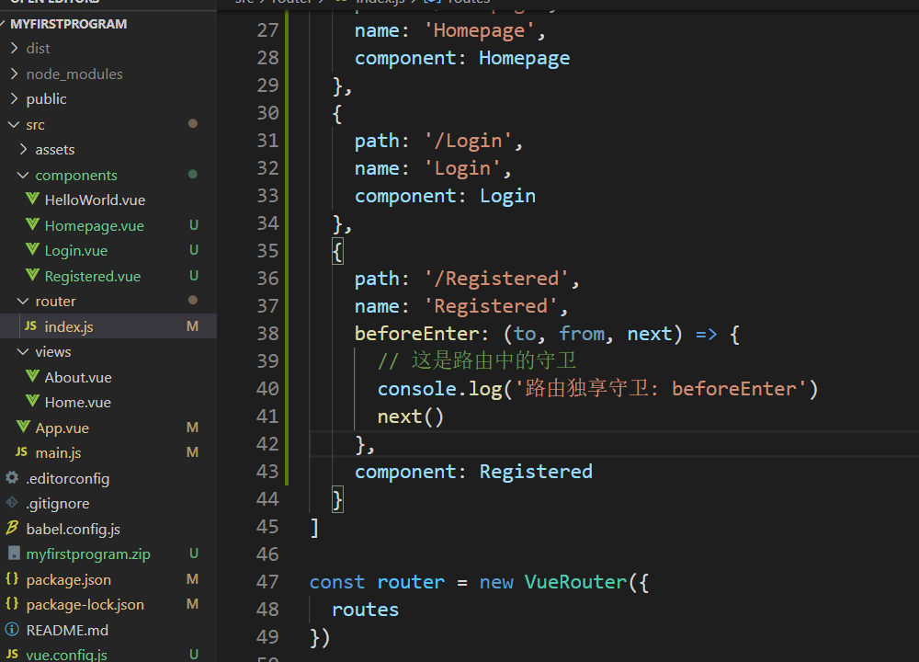
Task: Click the highlighted closing brace on line 44
Action: (337, 499)
